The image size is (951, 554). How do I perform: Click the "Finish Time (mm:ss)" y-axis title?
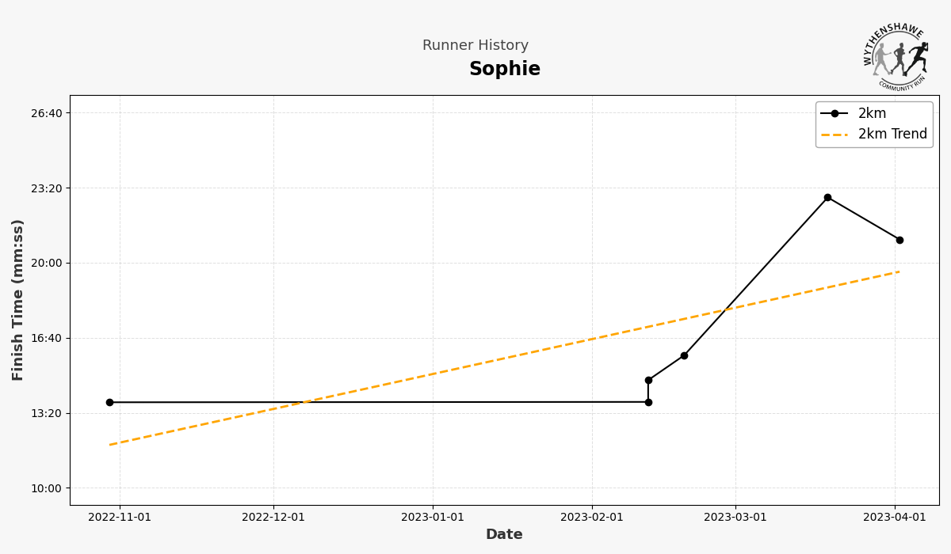(x=18, y=300)
